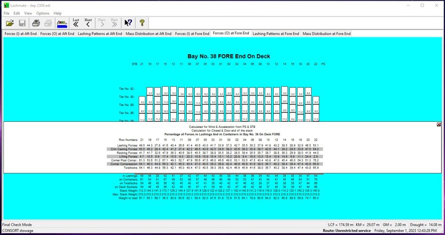Open the View menu
Screen dimensions: 445x235
[28, 14]
